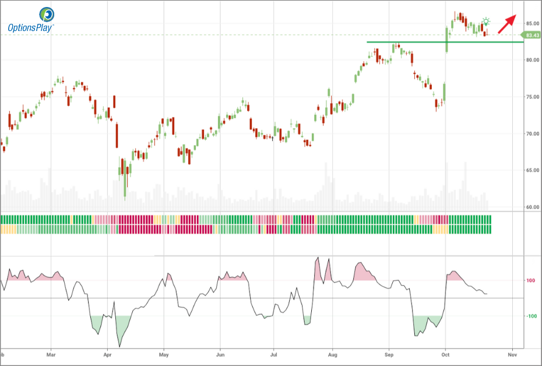
Task: Click the long red candle at start of April
Action: [x=117, y=136]
